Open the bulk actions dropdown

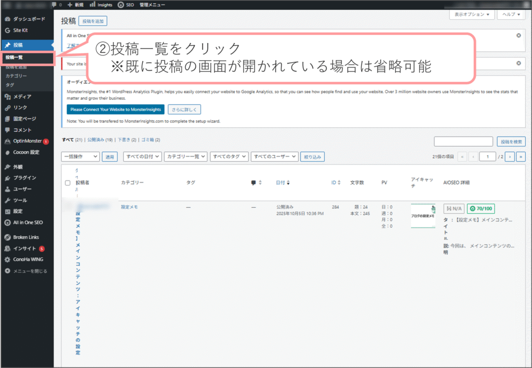pos(81,156)
